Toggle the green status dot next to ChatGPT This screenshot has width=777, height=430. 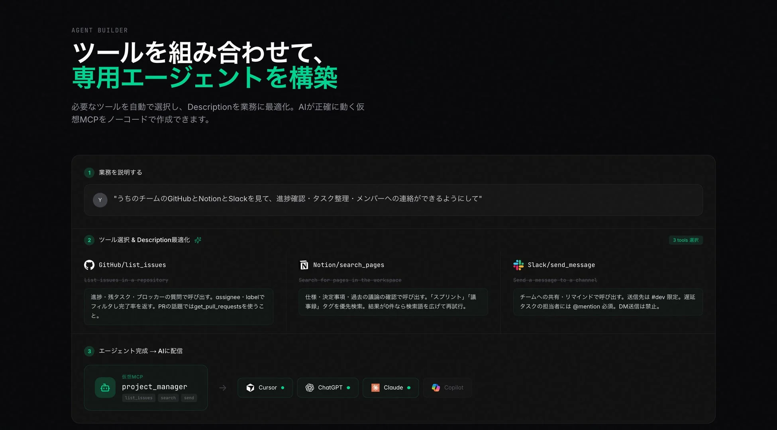coord(348,387)
